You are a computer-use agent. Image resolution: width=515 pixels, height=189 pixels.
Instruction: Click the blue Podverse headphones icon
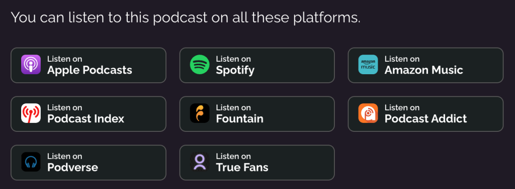[x=31, y=162]
